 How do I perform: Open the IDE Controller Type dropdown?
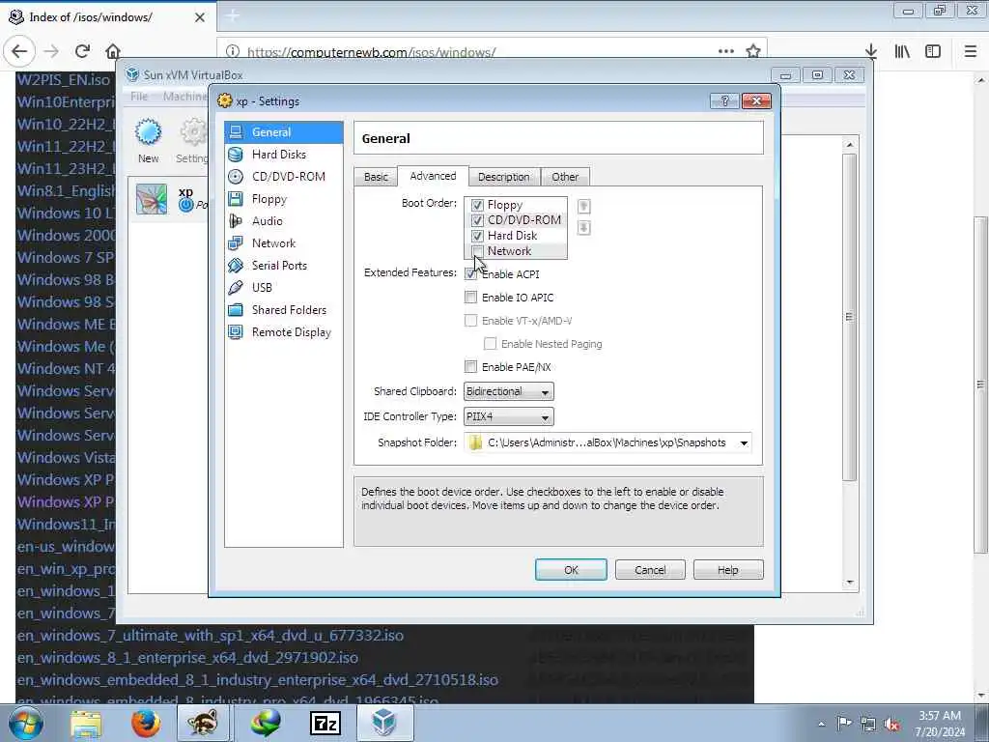[x=508, y=416]
